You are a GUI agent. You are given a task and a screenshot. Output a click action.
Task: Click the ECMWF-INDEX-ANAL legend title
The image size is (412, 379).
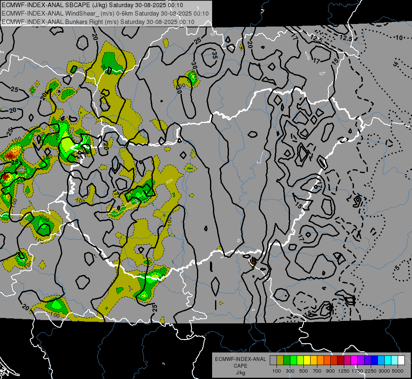240,359
